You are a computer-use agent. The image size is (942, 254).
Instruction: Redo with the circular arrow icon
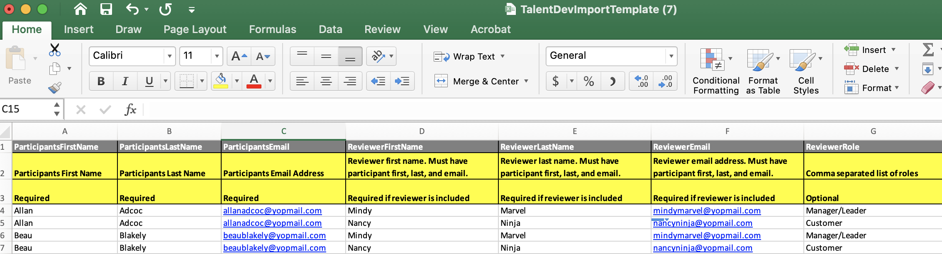coord(165,9)
